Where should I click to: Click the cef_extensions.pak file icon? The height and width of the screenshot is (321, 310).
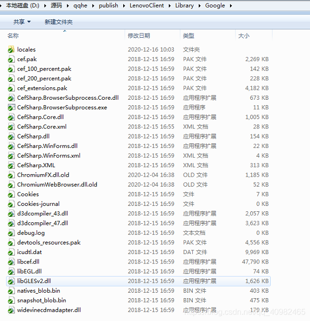[11, 88]
